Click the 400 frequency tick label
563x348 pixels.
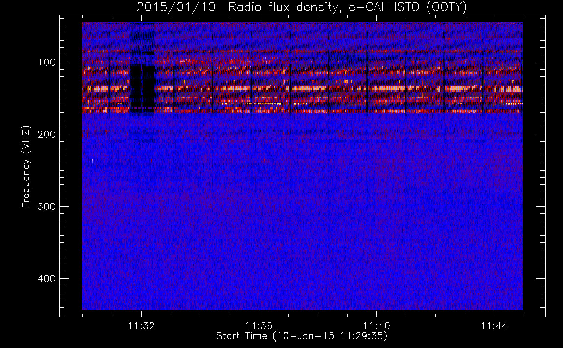coord(47,279)
